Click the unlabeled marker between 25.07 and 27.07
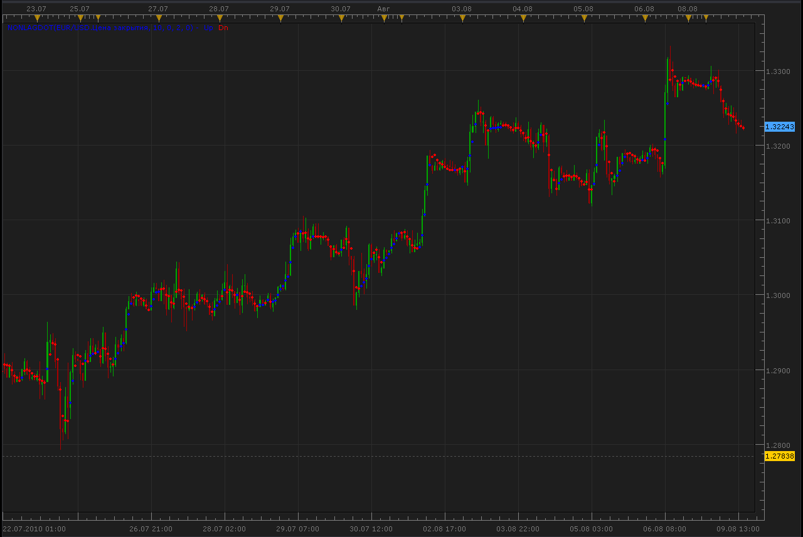The image size is (803, 537). [98, 18]
